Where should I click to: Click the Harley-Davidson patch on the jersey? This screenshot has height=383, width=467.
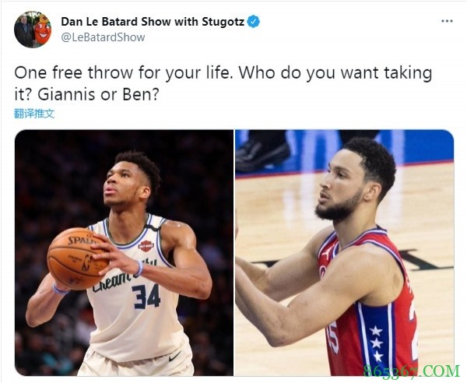coord(146,245)
